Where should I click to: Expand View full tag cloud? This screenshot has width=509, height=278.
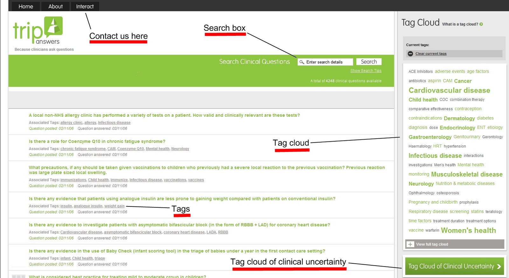(432, 244)
